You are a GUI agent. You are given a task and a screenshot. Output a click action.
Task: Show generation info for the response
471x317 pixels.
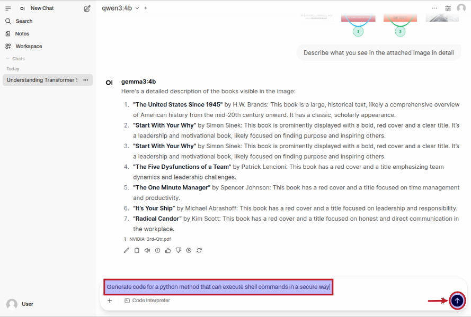point(157,250)
